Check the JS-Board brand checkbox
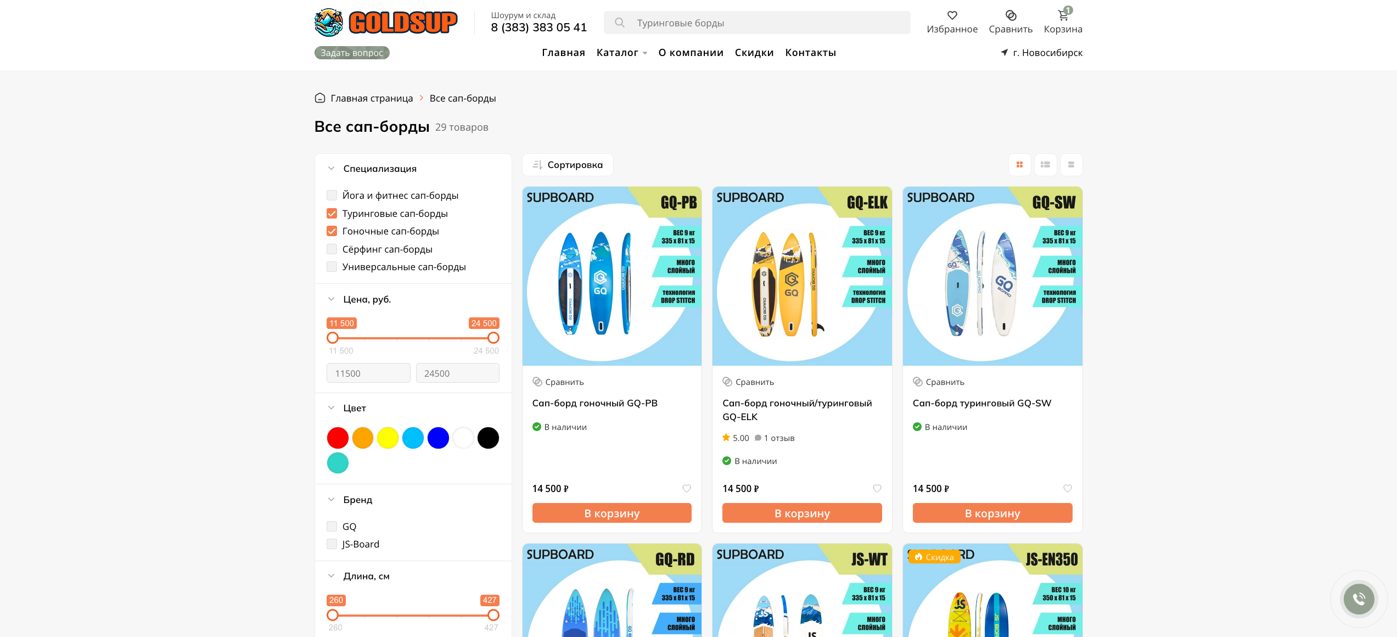 (x=332, y=544)
